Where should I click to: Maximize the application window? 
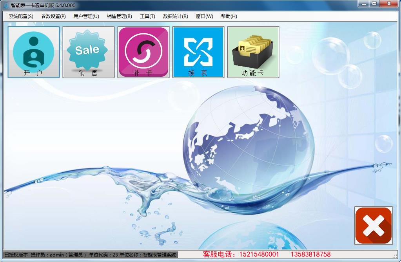(374, 4)
